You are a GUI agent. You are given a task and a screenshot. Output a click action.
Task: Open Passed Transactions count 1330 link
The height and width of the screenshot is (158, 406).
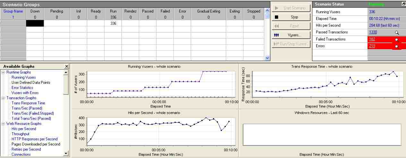pyautogui.click(x=373, y=32)
